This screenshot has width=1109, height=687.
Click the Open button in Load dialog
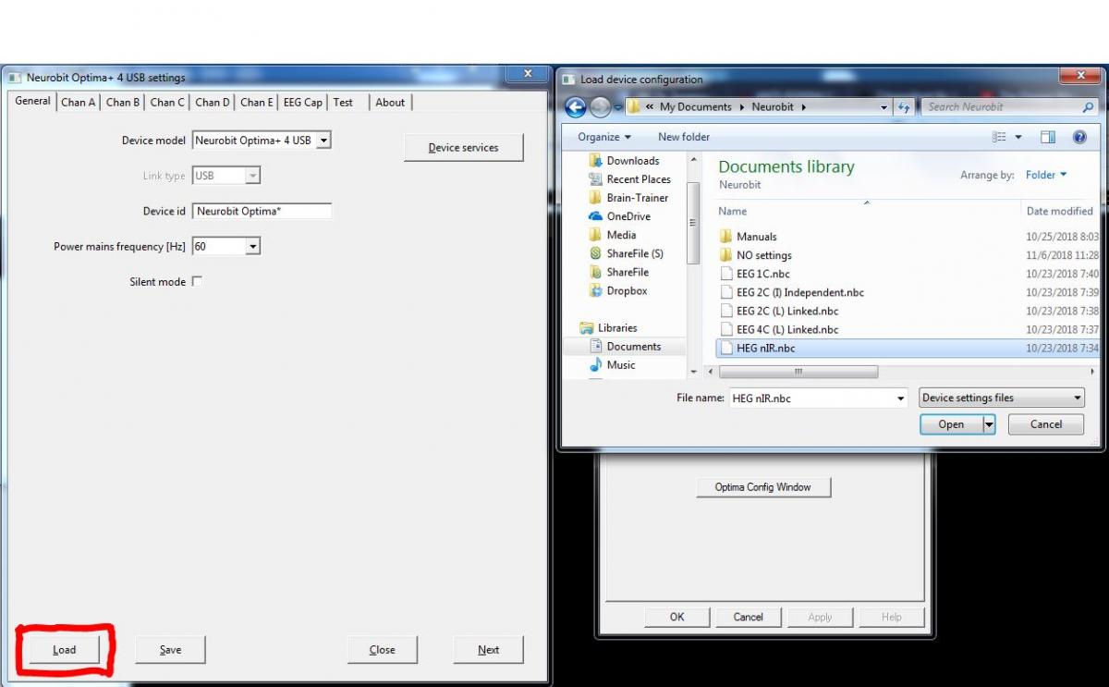951,424
